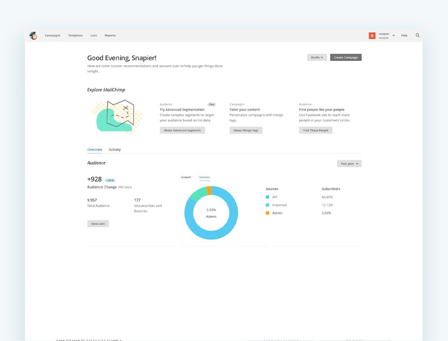Image resolution: width=448 pixels, height=341 pixels.
Task: Click the View Lists button
Action: pos(98,224)
